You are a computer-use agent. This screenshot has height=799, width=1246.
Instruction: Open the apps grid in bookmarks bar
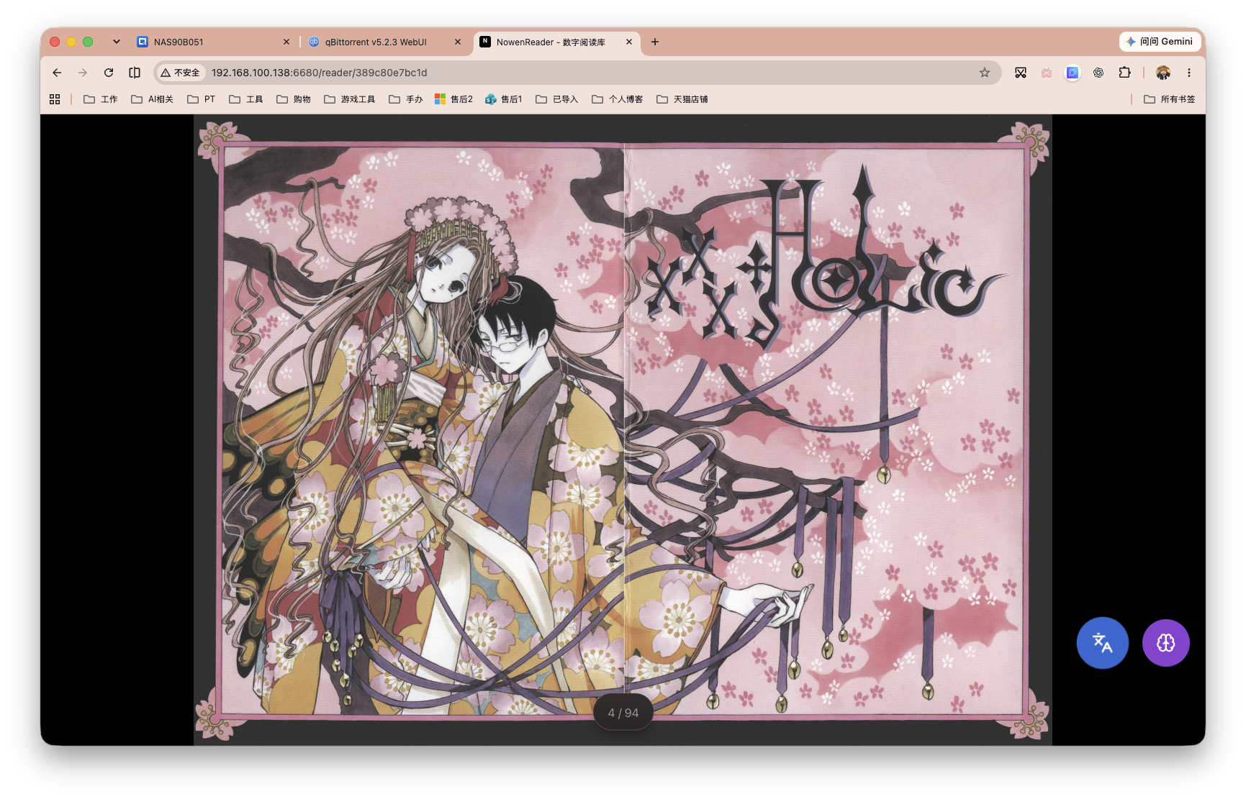[x=55, y=99]
